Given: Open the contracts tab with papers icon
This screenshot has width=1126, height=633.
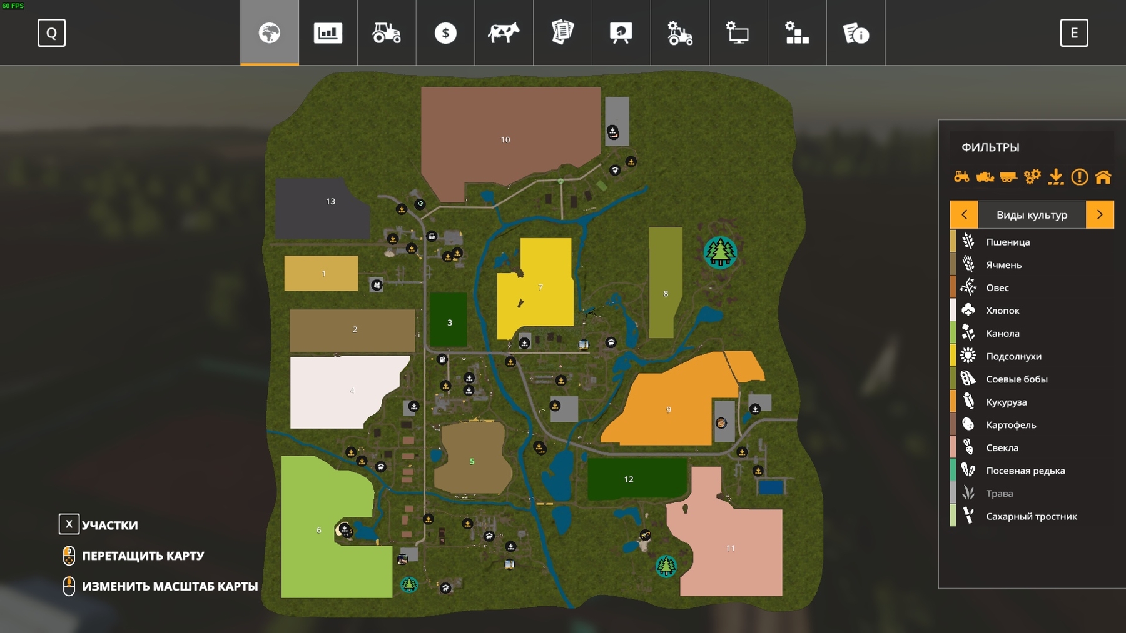Looking at the screenshot, I should [562, 33].
